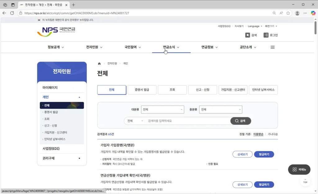Viewport: 318px width, 194px height.
Task: Collapse the 개인 sidebar section
Action: click(62, 97)
